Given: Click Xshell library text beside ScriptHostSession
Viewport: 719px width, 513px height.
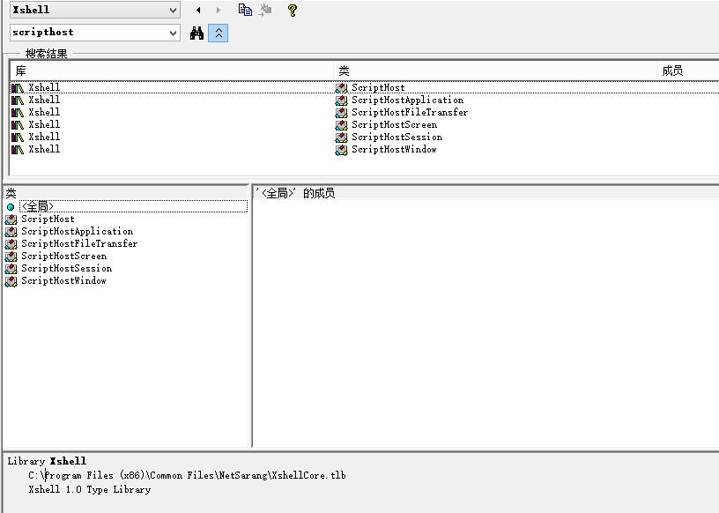Looking at the screenshot, I should point(44,138).
